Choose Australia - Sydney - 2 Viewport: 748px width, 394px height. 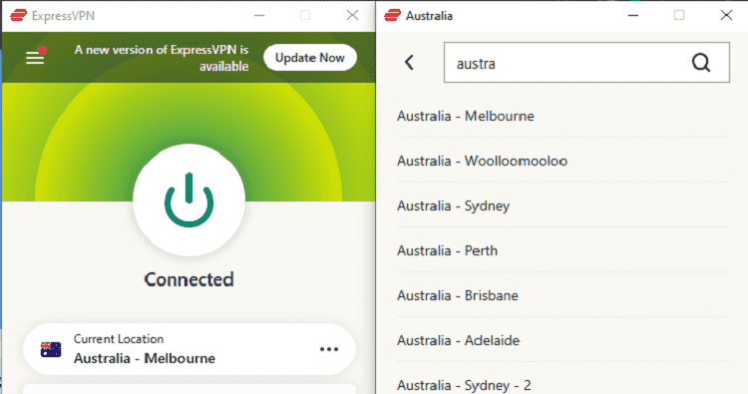(x=563, y=380)
